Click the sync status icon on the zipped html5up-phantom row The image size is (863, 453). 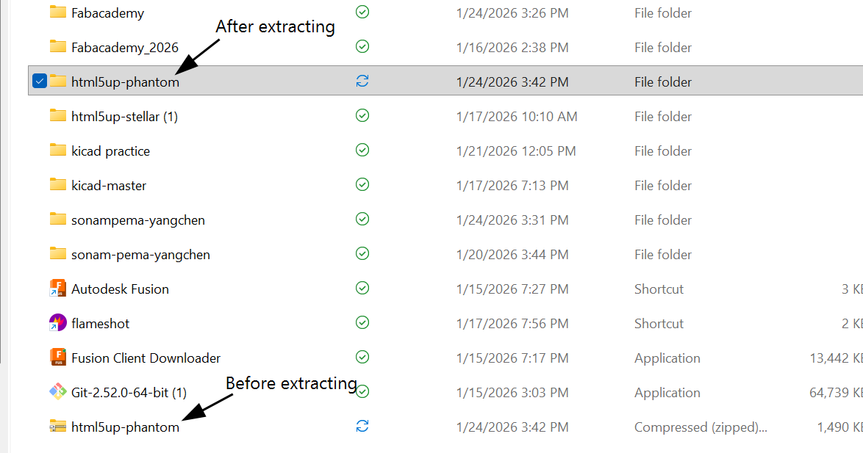362,426
